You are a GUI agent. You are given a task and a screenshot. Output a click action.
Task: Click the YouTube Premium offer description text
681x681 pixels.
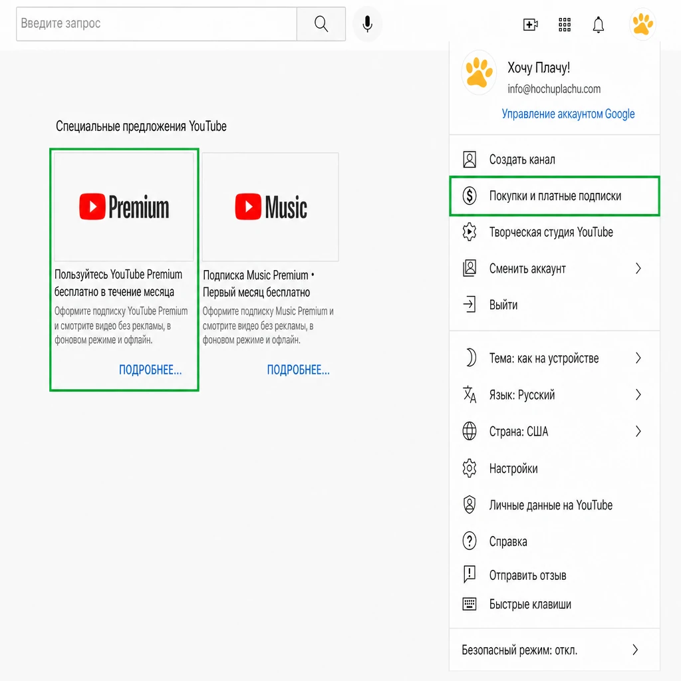(121, 325)
